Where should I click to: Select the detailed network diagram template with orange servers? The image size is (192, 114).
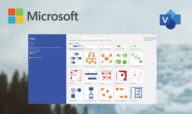[91, 58]
